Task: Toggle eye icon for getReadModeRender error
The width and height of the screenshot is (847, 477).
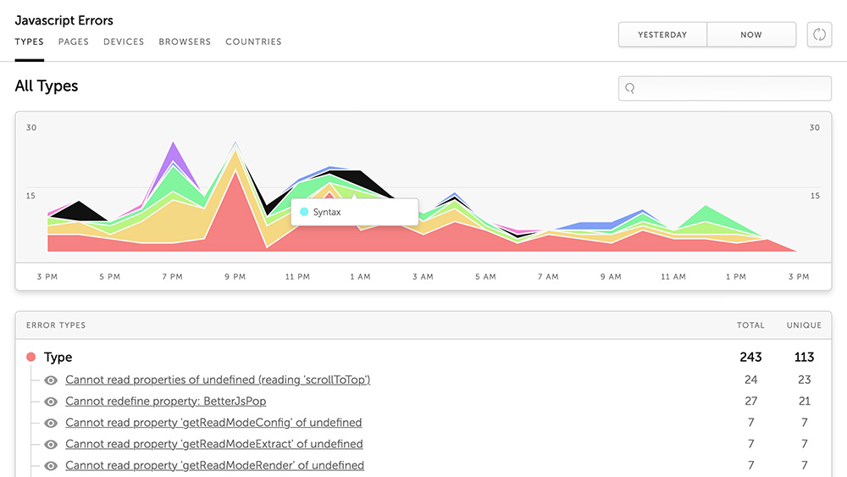Action: click(52, 465)
